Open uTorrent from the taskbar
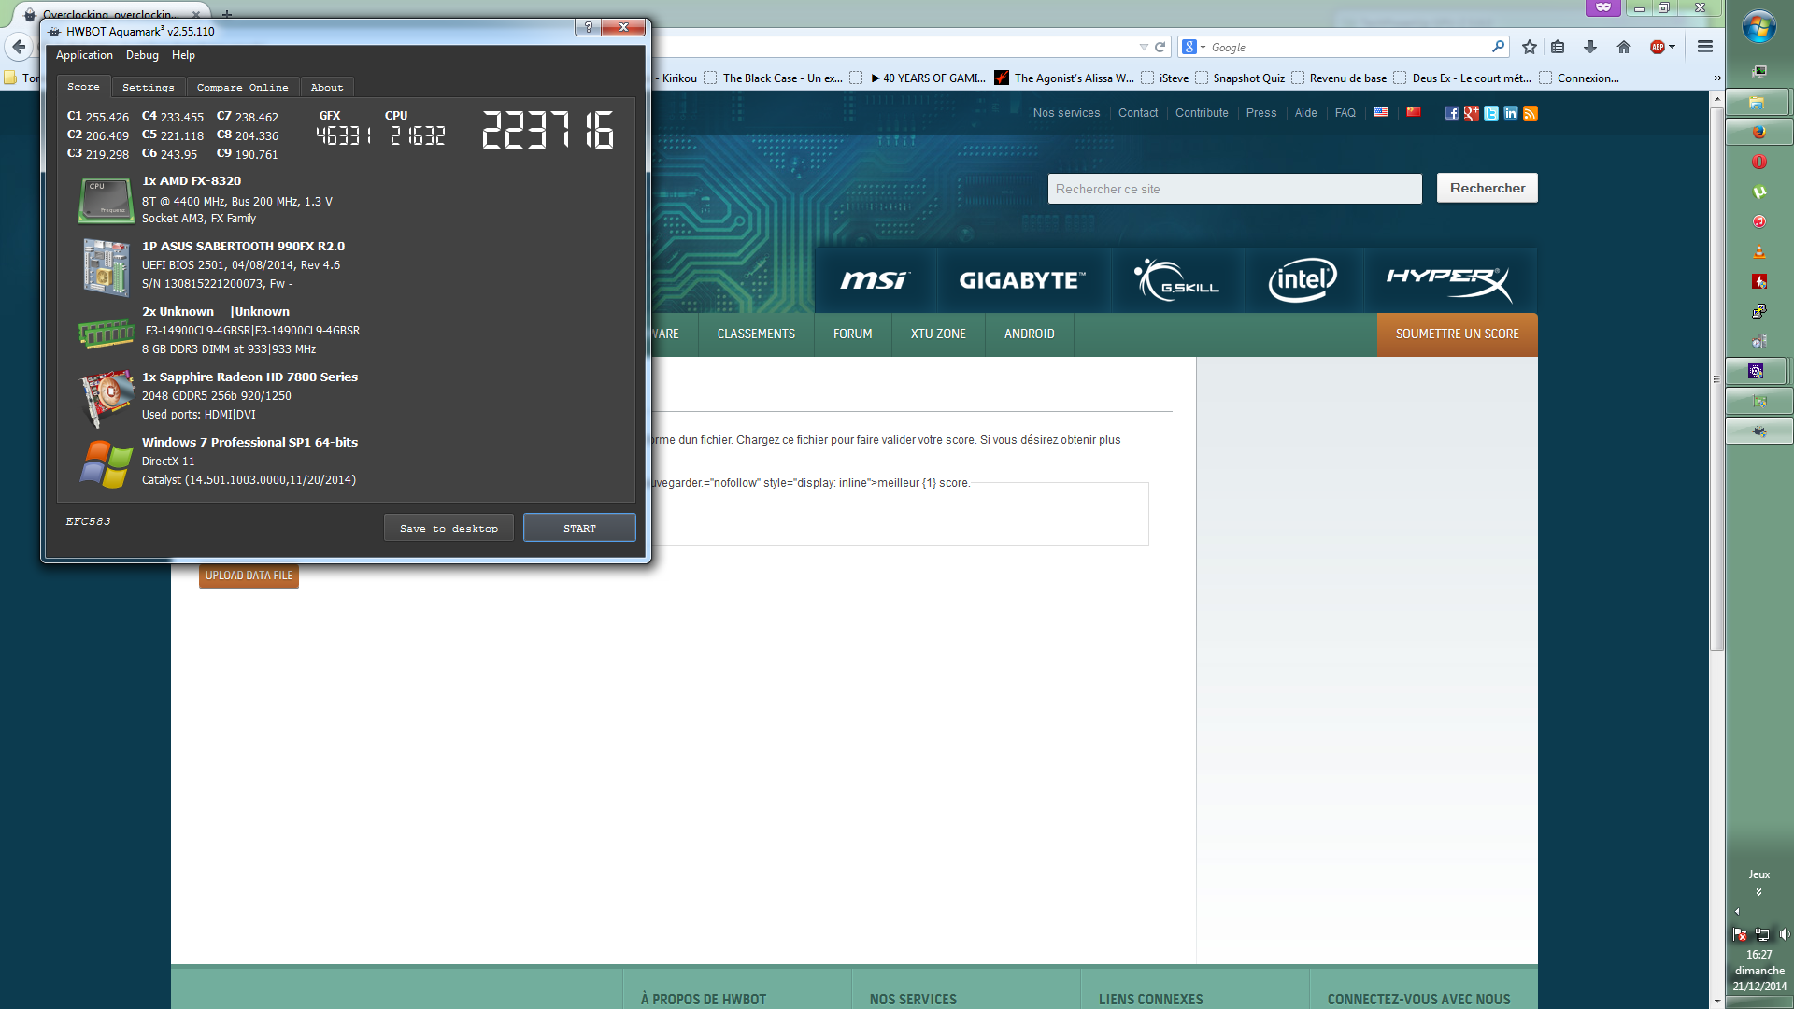The image size is (1794, 1009). (x=1758, y=192)
